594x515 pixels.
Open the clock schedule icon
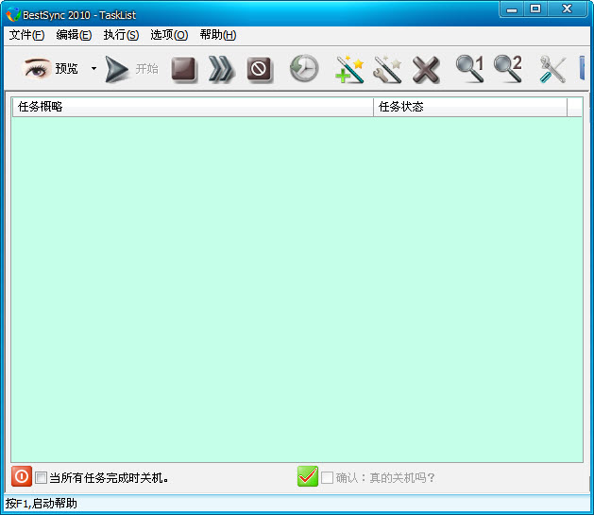304,69
